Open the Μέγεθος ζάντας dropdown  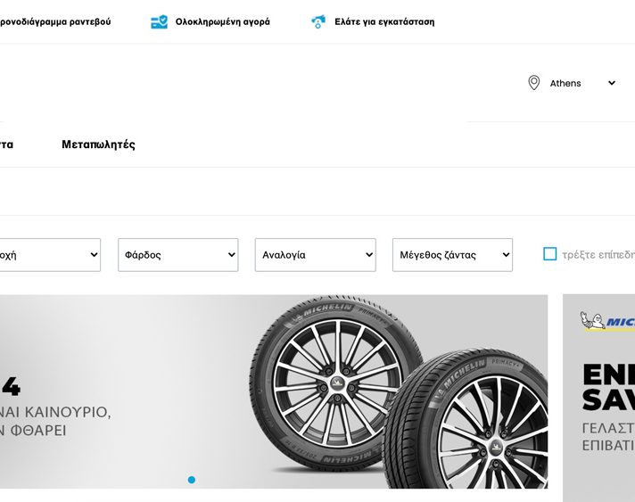(x=452, y=255)
